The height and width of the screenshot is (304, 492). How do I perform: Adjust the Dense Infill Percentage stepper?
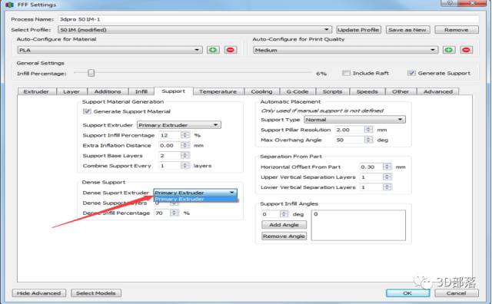pos(174,213)
